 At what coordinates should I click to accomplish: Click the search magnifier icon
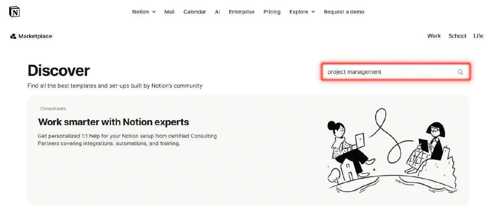(x=460, y=72)
